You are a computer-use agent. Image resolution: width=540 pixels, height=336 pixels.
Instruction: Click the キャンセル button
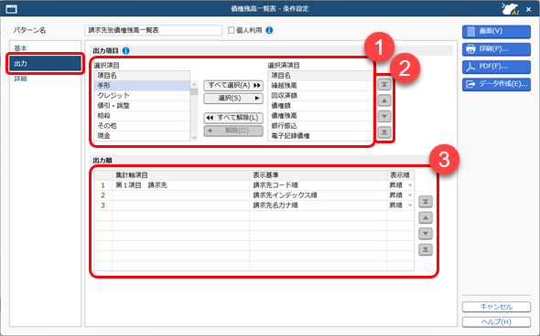point(496,307)
